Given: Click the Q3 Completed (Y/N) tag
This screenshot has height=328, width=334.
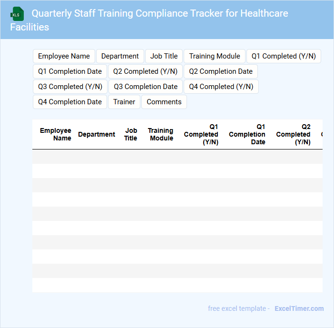Looking at the screenshot, I should coord(70,87).
